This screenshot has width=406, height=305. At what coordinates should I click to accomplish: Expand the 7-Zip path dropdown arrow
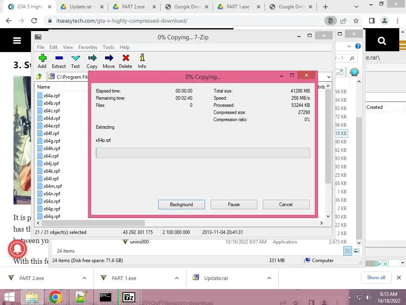[329, 77]
